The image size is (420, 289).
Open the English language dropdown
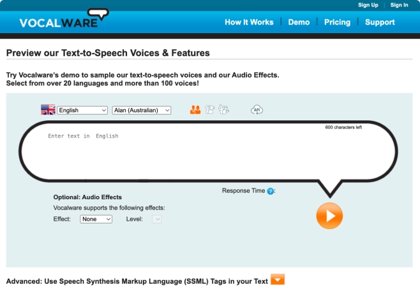pyautogui.click(x=82, y=110)
